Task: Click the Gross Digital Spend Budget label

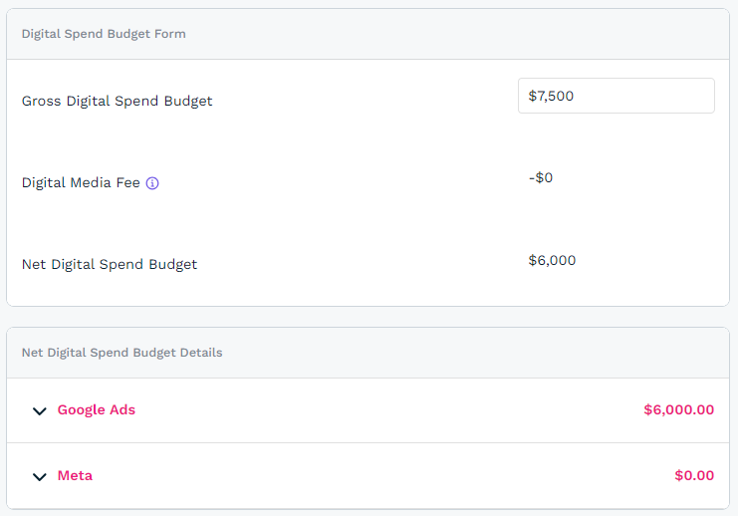Action: point(117,101)
